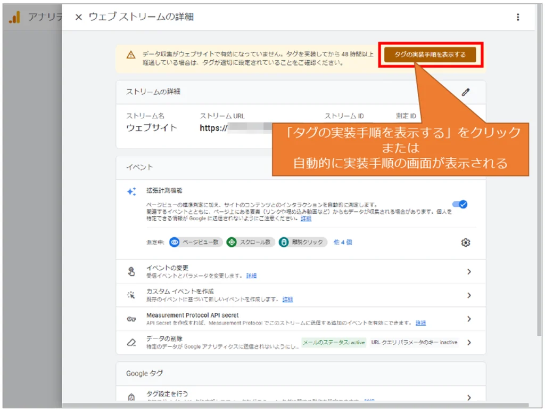
Task: Expand the カスタム イベントを作成 row chevron
Action: point(469,295)
